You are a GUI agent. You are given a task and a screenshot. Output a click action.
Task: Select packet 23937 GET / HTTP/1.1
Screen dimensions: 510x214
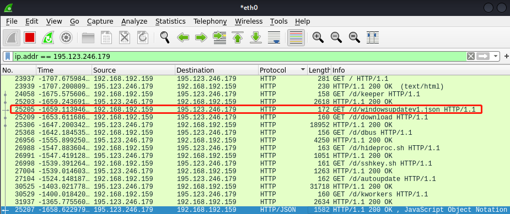coord(255,79)
